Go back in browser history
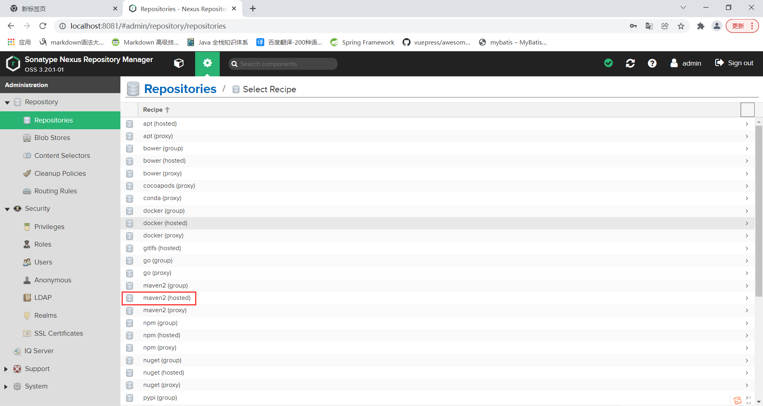 click(11, 26)
